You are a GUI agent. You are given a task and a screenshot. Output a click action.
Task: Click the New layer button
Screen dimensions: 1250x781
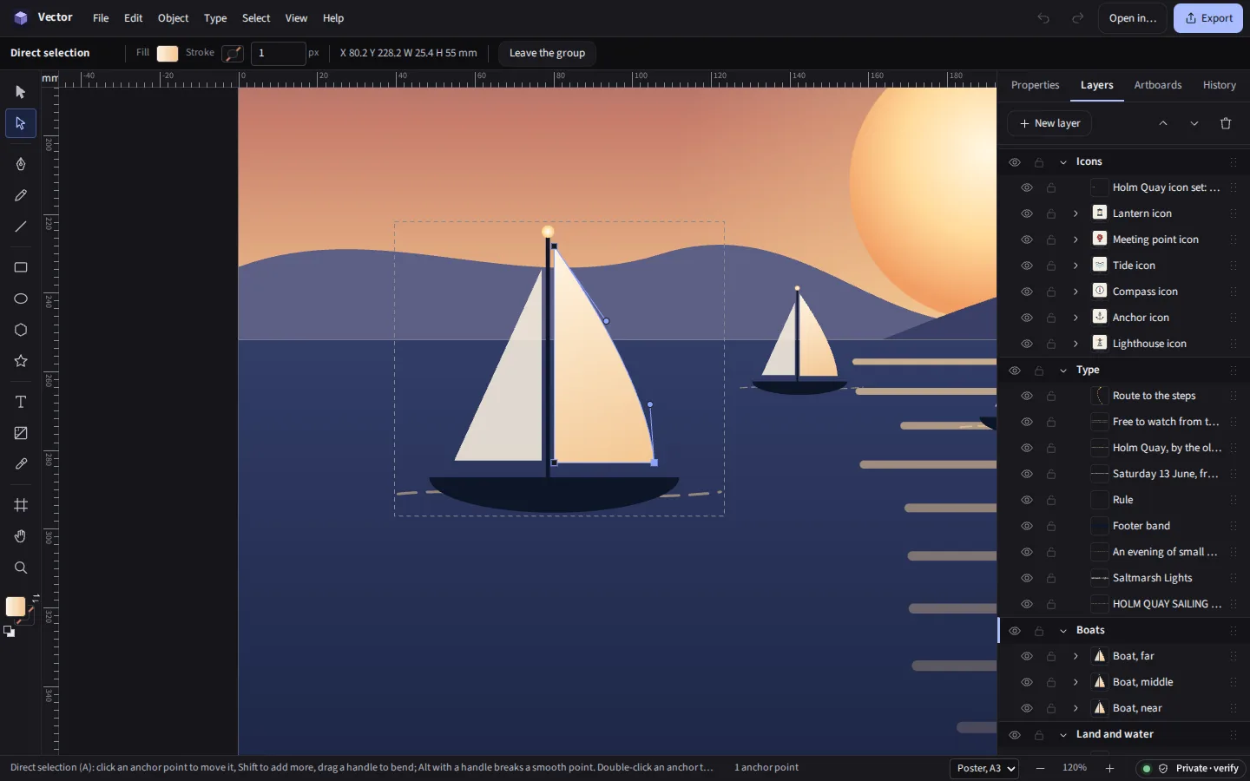pyautogui.click(x=1050, y=123)
